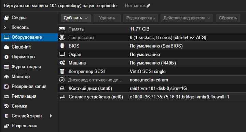
Task: Click the Удалить button
Action: pos(107,18)
